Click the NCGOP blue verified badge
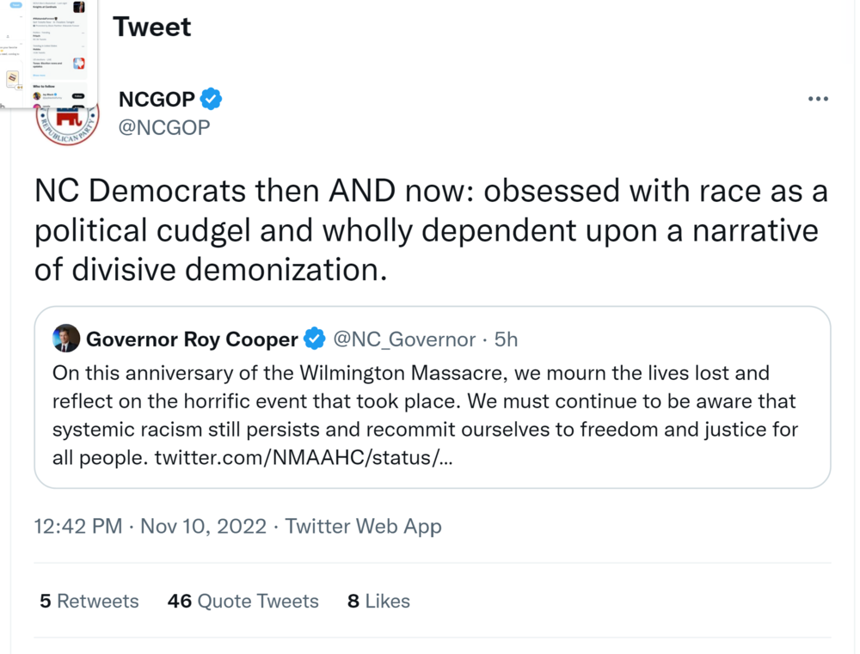This screenshot has width=860, height=654. tap(212, 100)
